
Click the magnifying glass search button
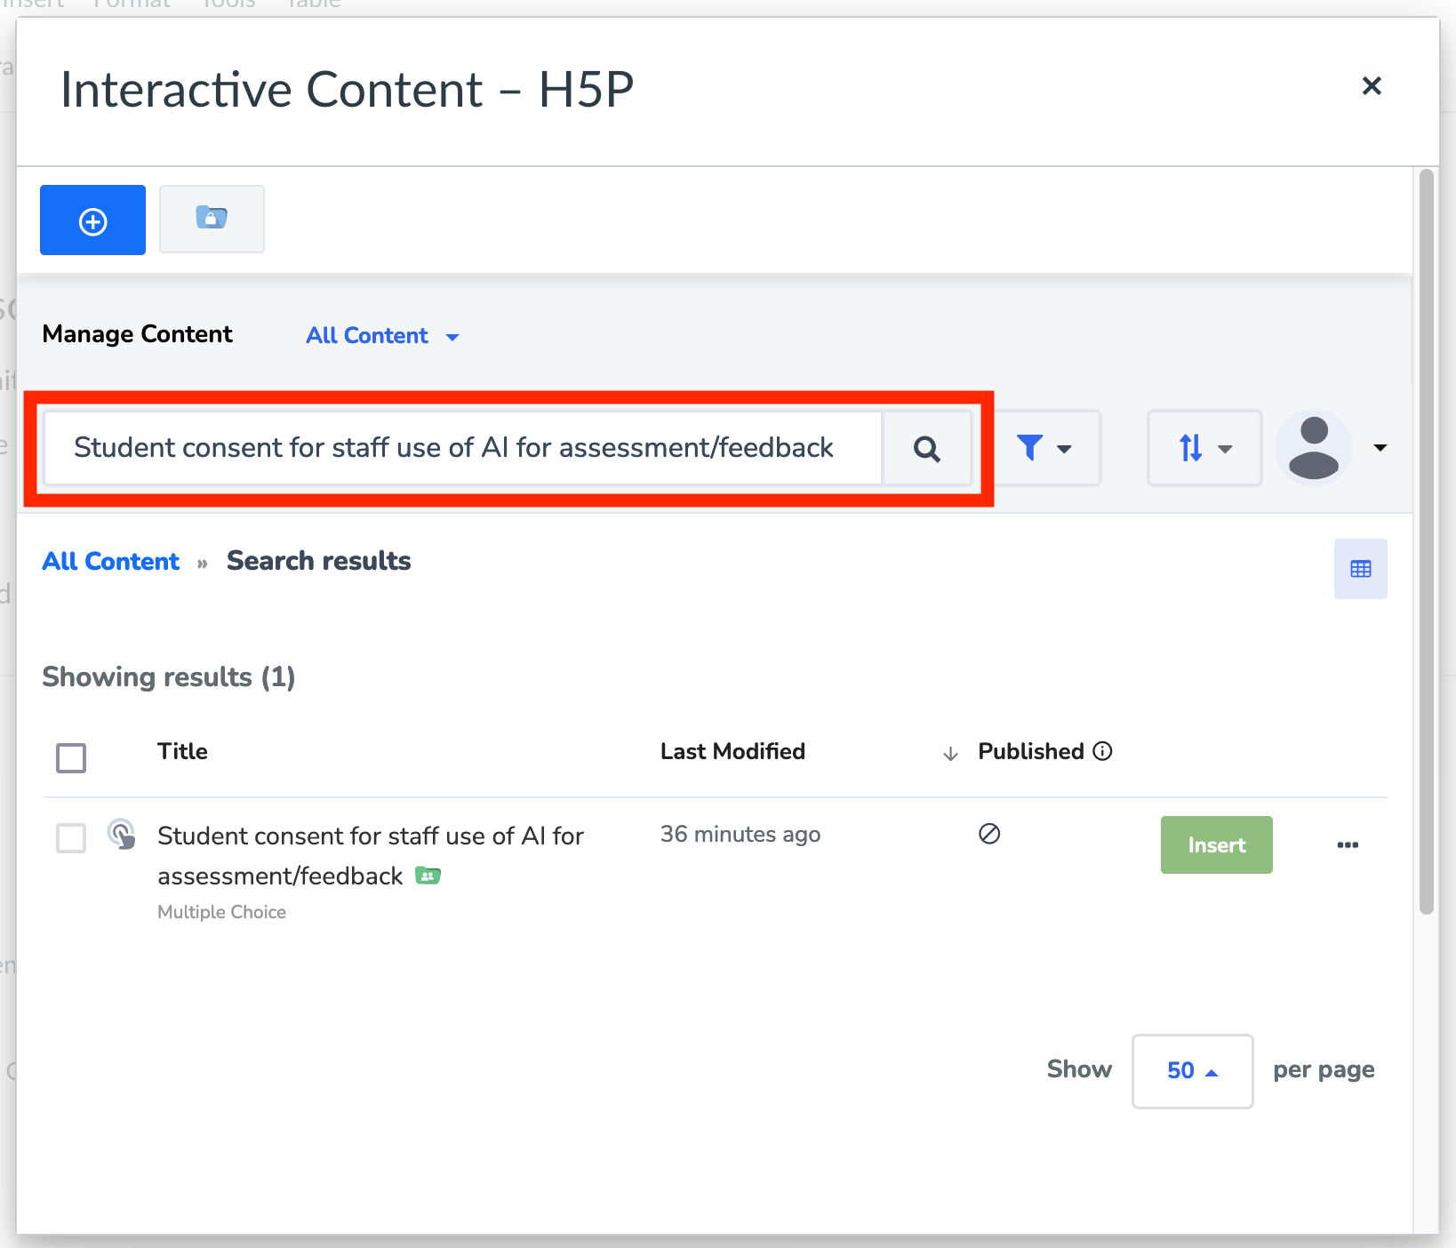[x=927, y=448]
